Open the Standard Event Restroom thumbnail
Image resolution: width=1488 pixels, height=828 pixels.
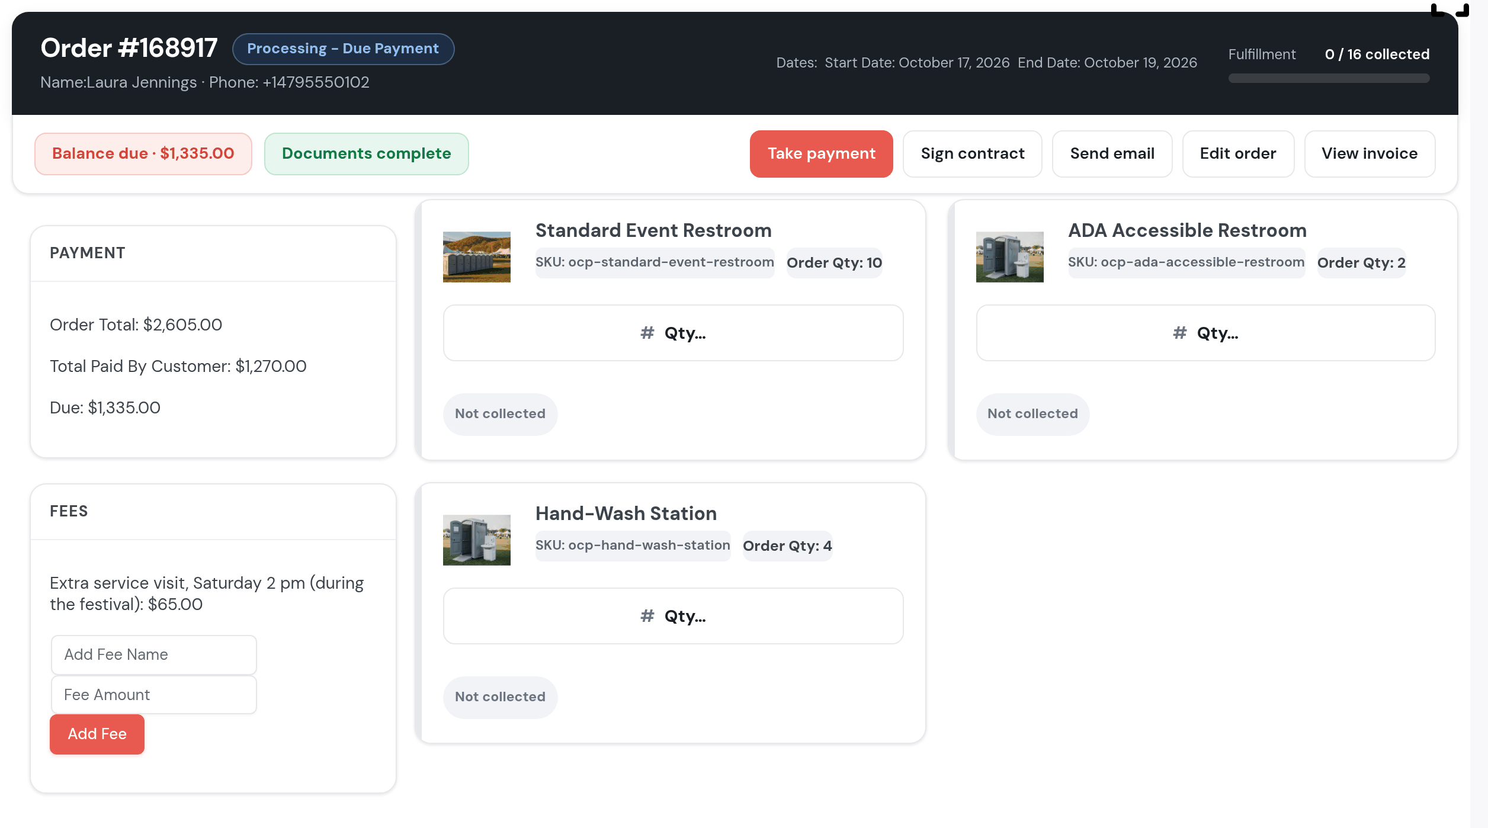[477, 257]
